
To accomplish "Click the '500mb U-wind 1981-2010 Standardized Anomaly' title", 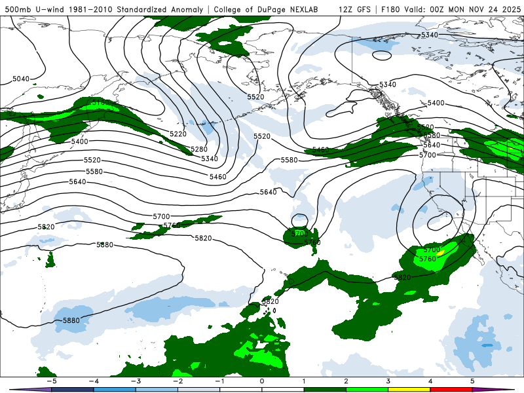I will [x=103, y=10].
